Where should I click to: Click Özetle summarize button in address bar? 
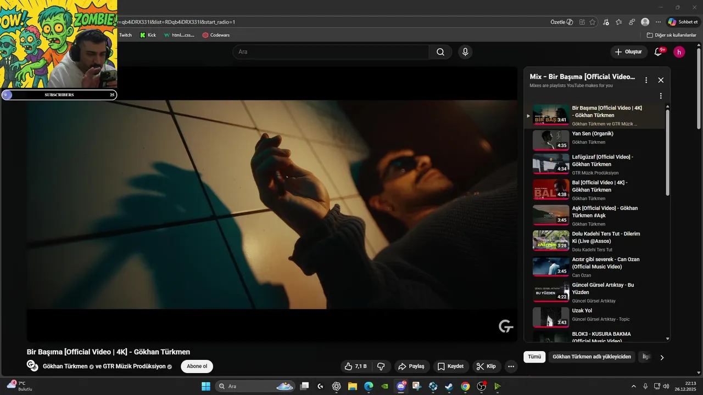561,22
